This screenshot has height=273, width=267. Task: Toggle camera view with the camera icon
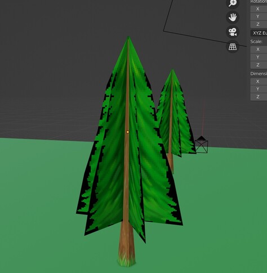click(x=233, y=32)
